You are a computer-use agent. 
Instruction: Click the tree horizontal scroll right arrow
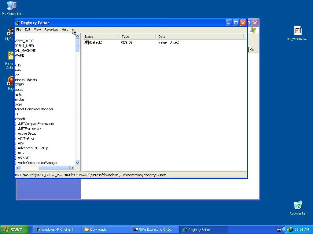[x=72, y=168]
